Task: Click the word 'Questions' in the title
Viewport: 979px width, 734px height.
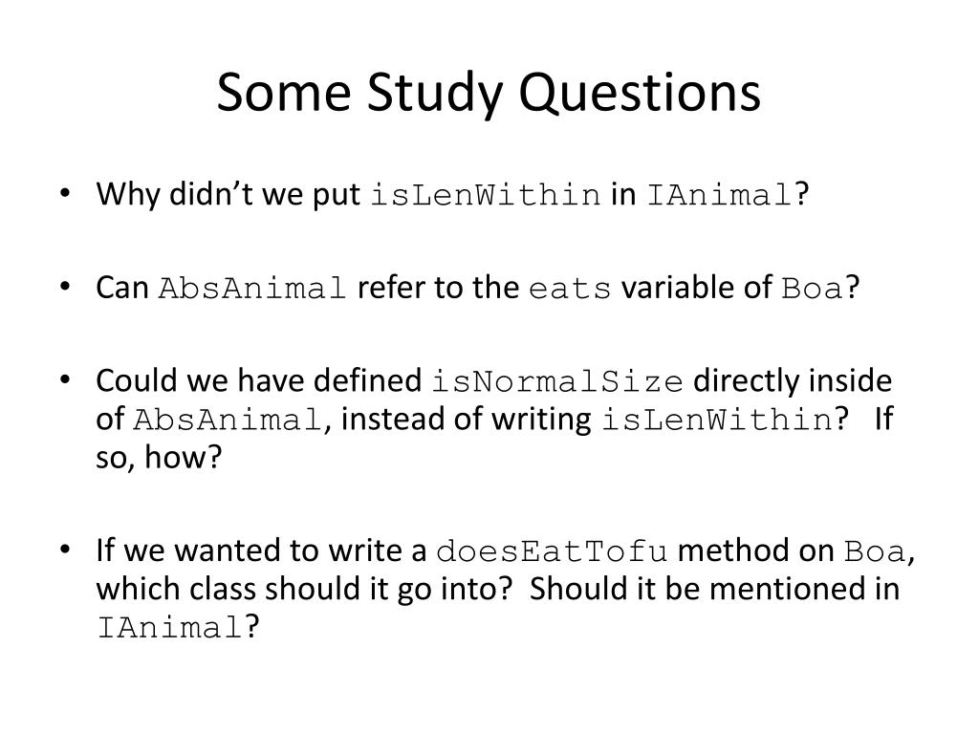Action: 640,93
